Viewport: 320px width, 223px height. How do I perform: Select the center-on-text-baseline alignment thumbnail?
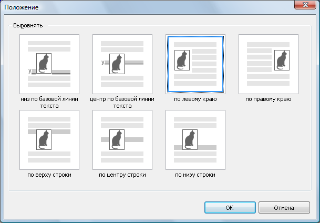[x=122, y=64]
